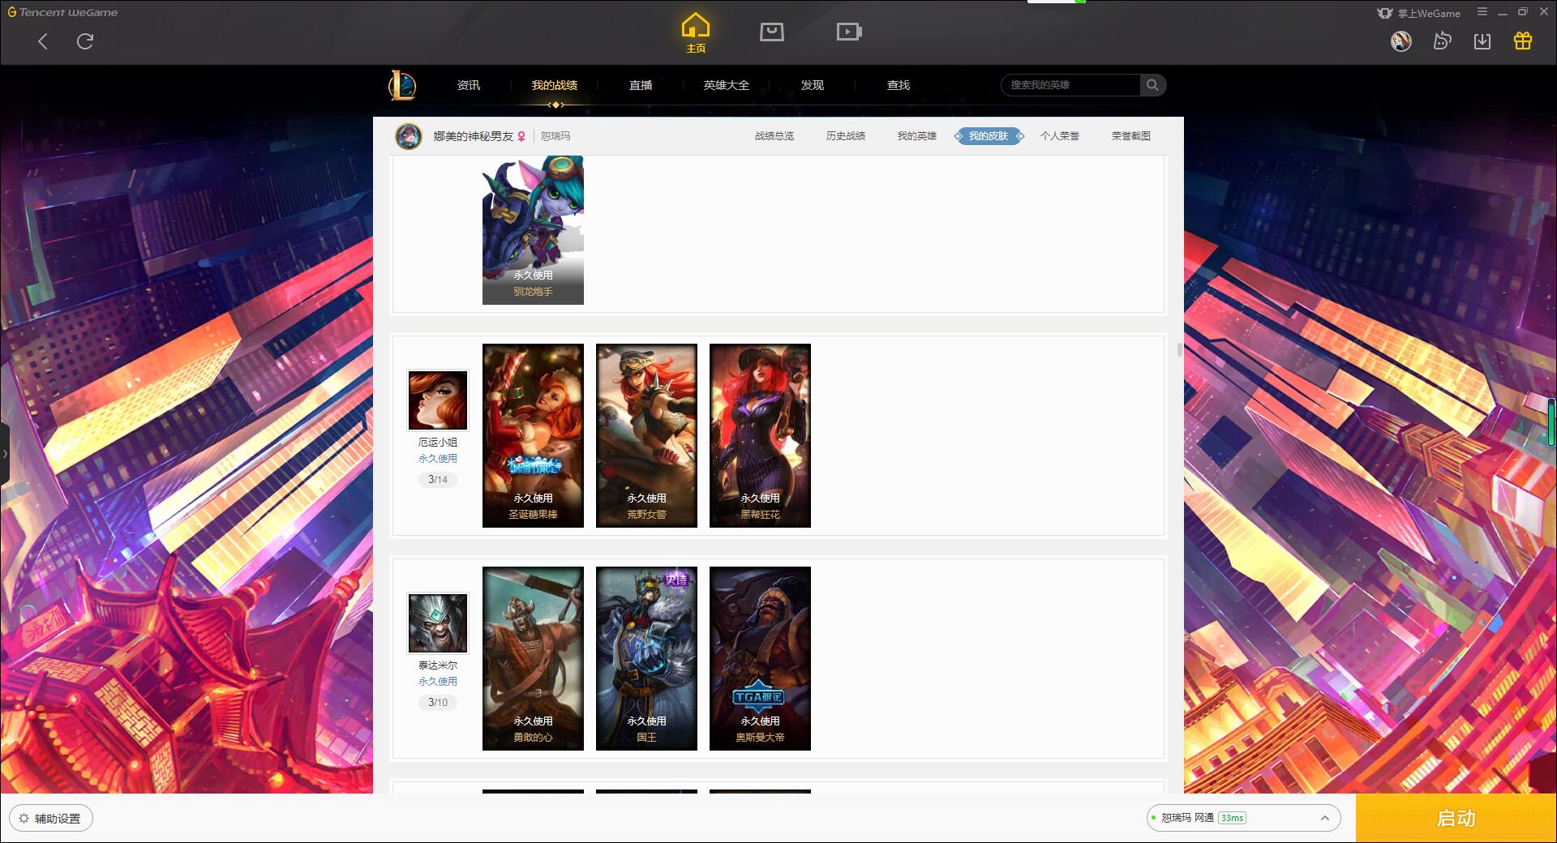Click the page vertical scrollbar thumb
The height and width of the screenshot is (843, 1557).
1180,350
